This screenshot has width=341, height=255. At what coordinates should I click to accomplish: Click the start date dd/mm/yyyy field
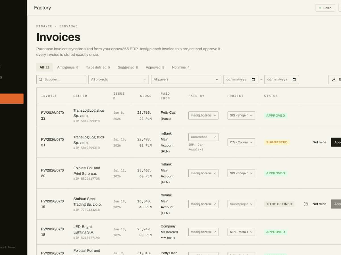click(241, 80)
